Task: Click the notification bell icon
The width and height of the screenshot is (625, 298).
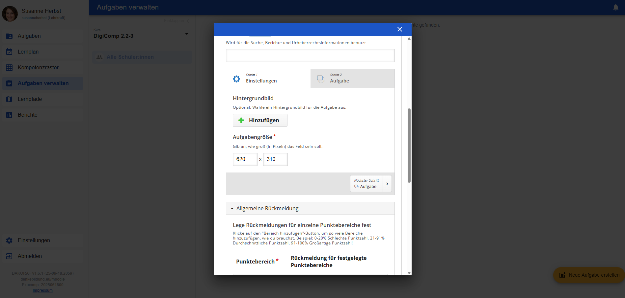Action: pyautogui.click(x=615, y=7)
